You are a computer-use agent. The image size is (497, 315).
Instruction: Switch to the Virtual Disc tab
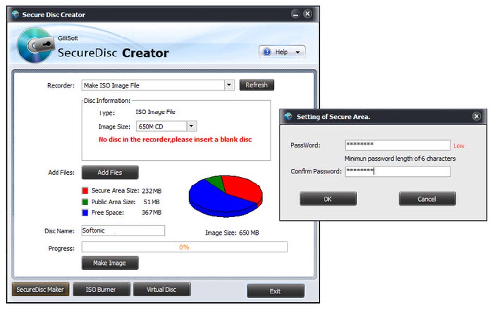coord(161,289)
